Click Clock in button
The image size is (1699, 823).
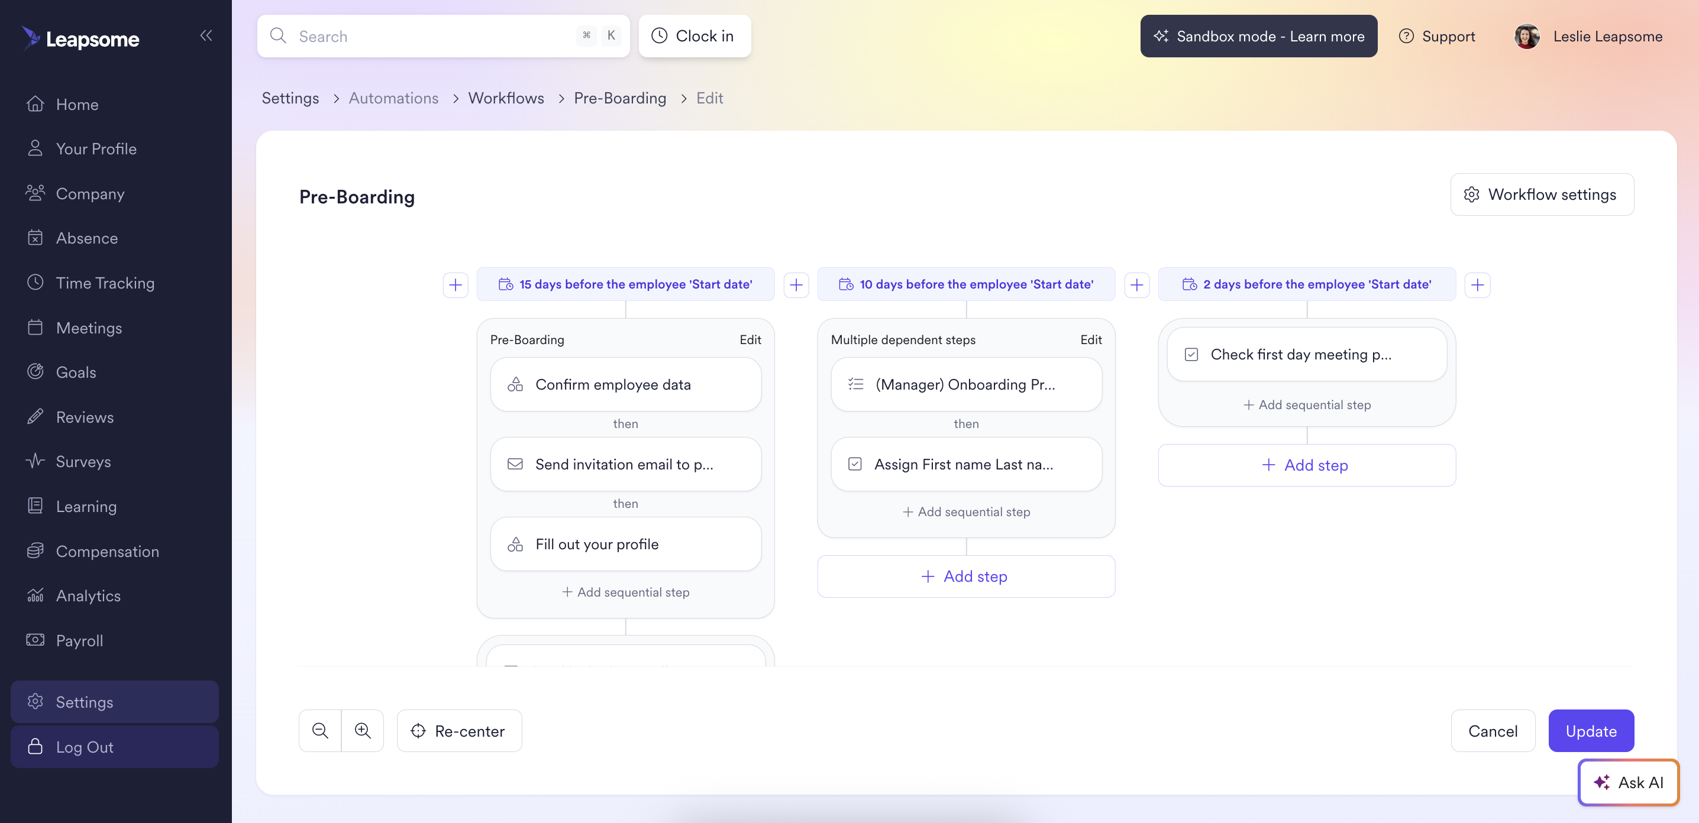pyautogui.click(x=695, y=36)
